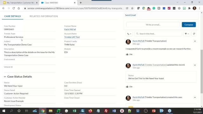Click the Customer Action Required status detail
Viewport: 203px width, 114px height.
16,93
